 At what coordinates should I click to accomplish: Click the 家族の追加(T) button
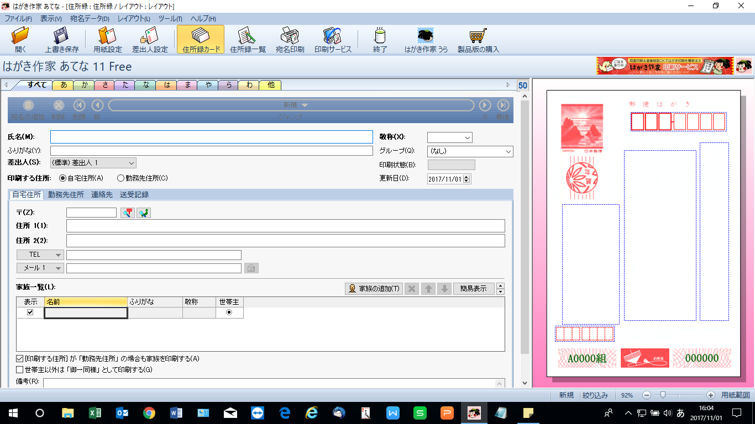pos(374,289)
